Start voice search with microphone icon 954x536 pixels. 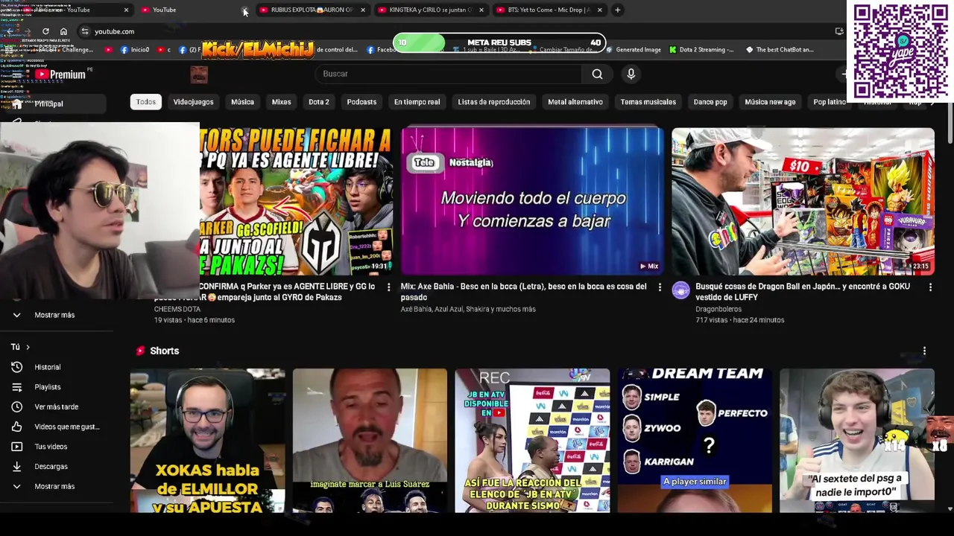pos(631,74)
